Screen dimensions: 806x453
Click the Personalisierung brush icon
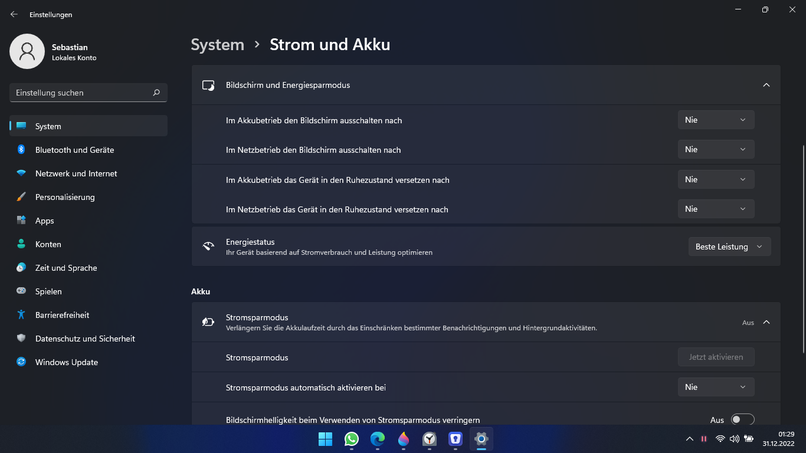point(21,197)
